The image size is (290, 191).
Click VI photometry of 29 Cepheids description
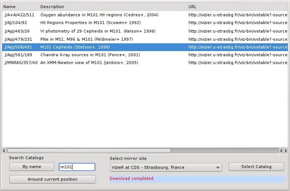pyautogui.click(x=98, y=31)
